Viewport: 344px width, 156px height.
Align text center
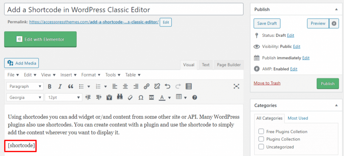pyautogui.click(x=125, y=86)
